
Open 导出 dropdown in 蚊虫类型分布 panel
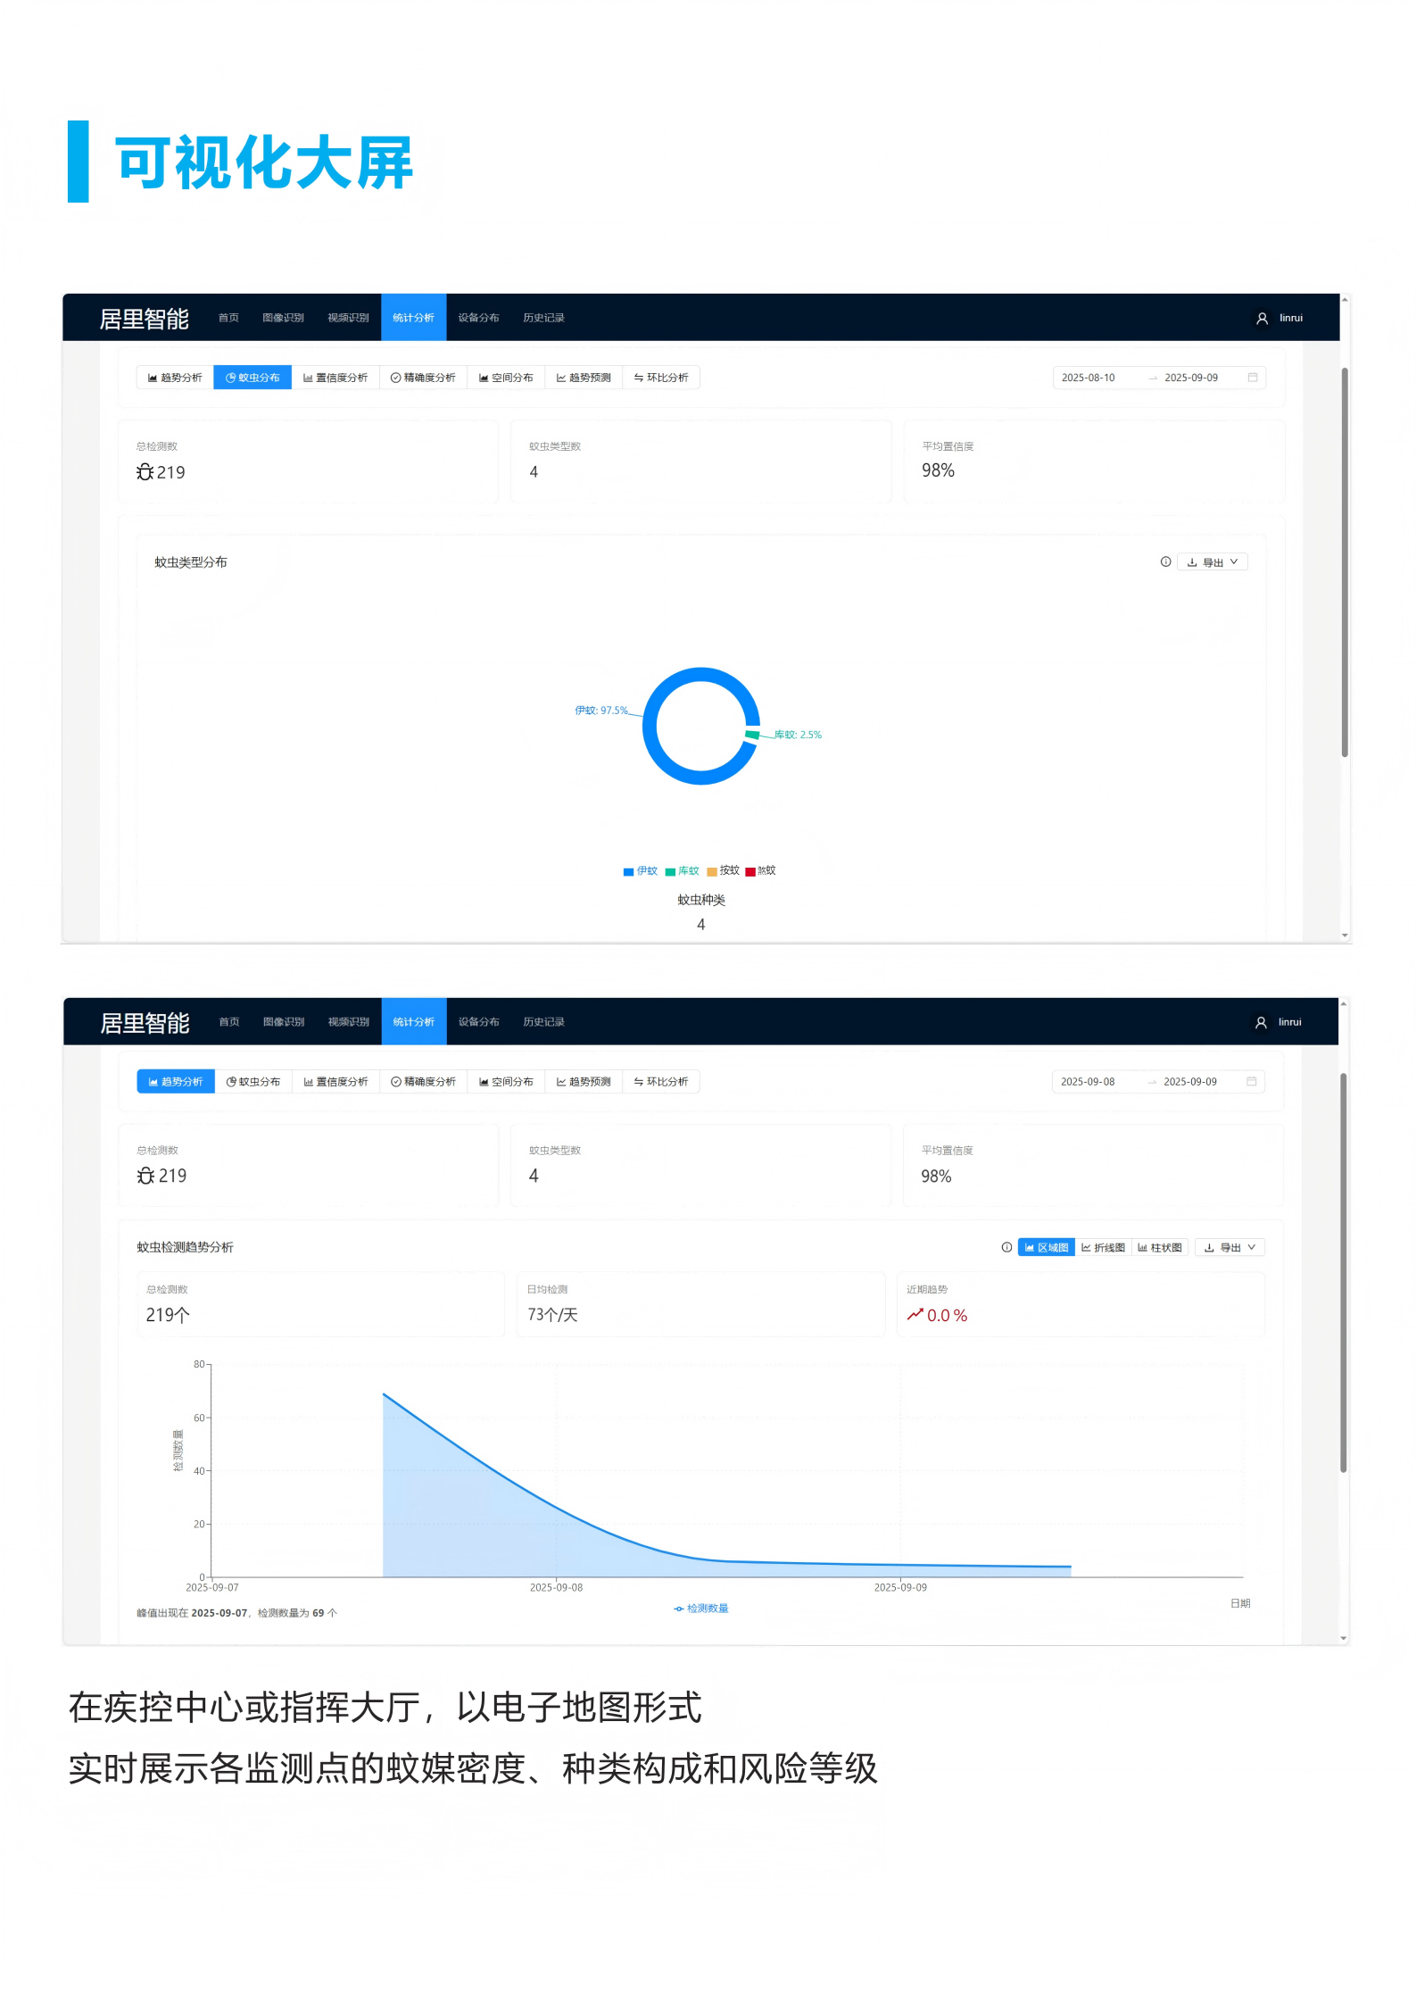tap(1213, 562)
